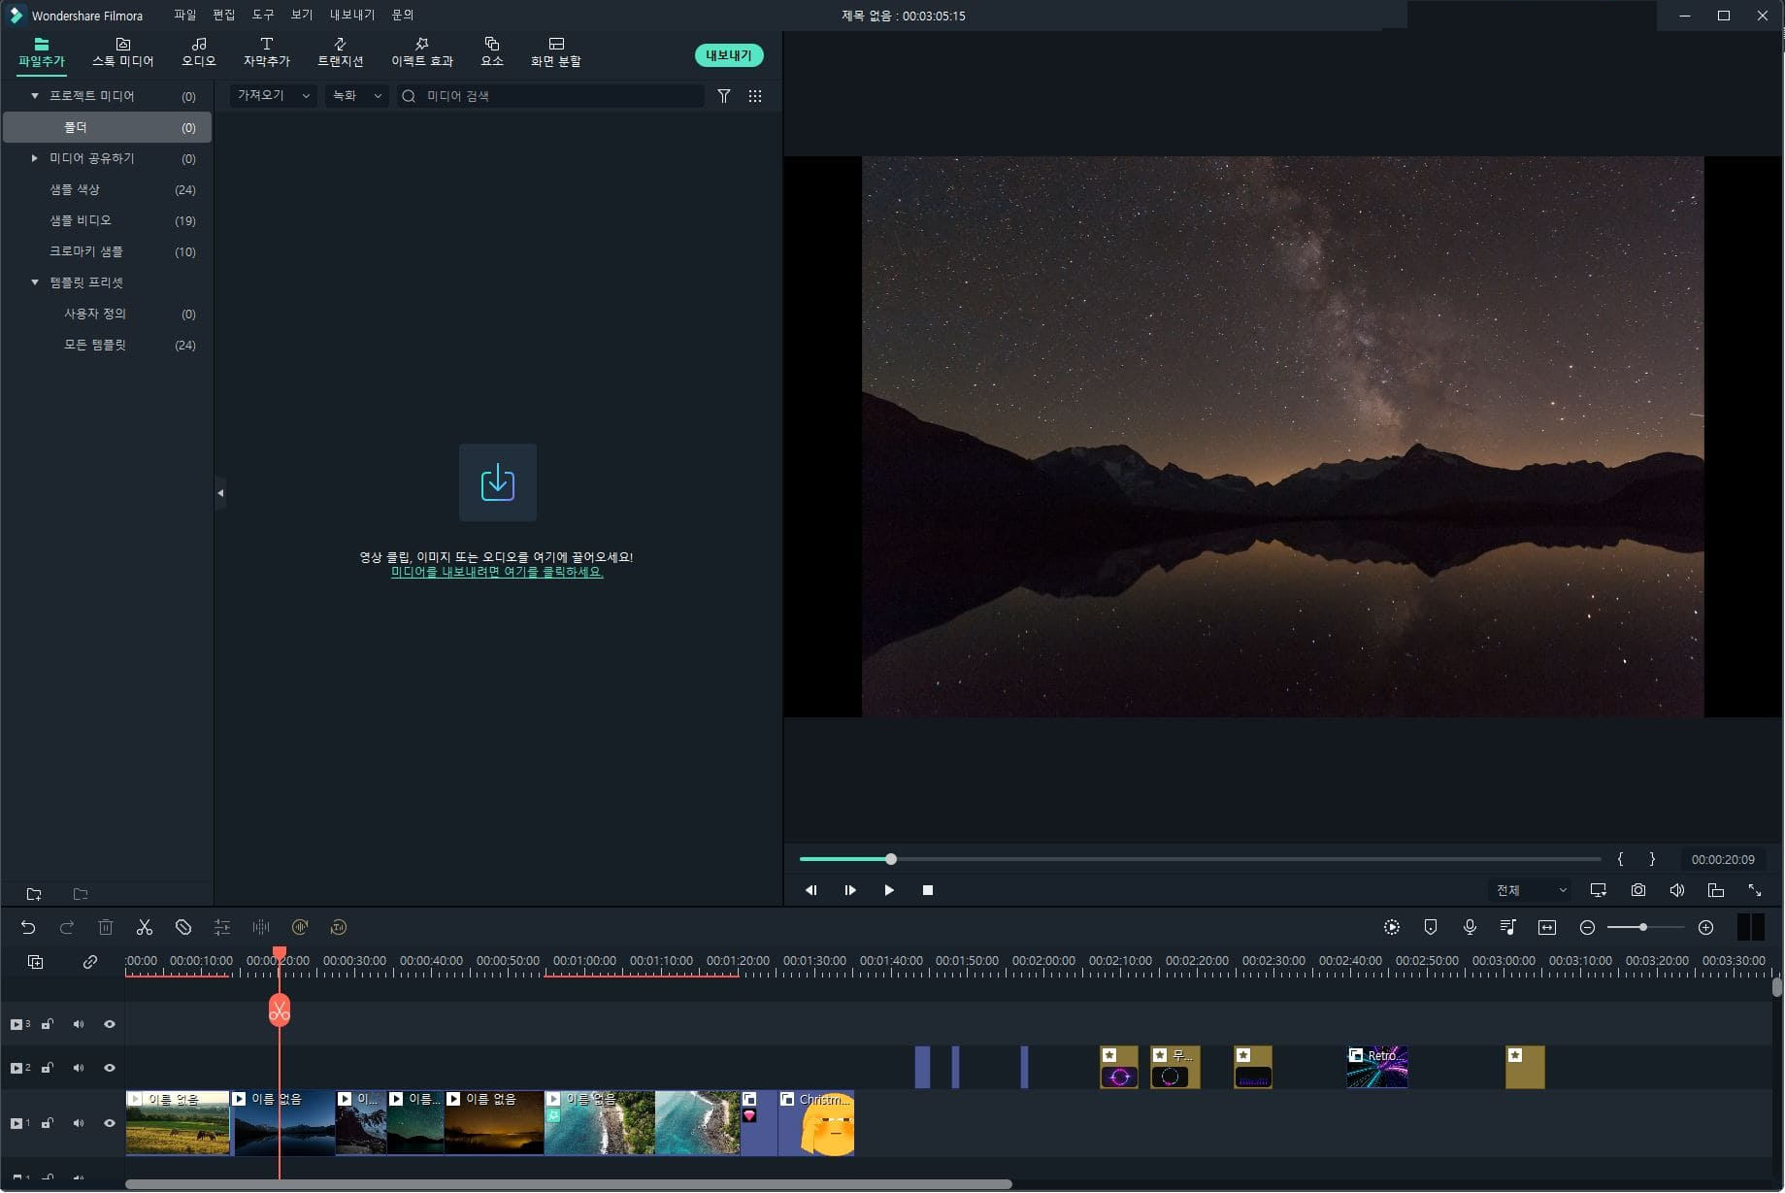Switch to the 자막추가 tab
1785x1193 pixels.
point(267,52)
